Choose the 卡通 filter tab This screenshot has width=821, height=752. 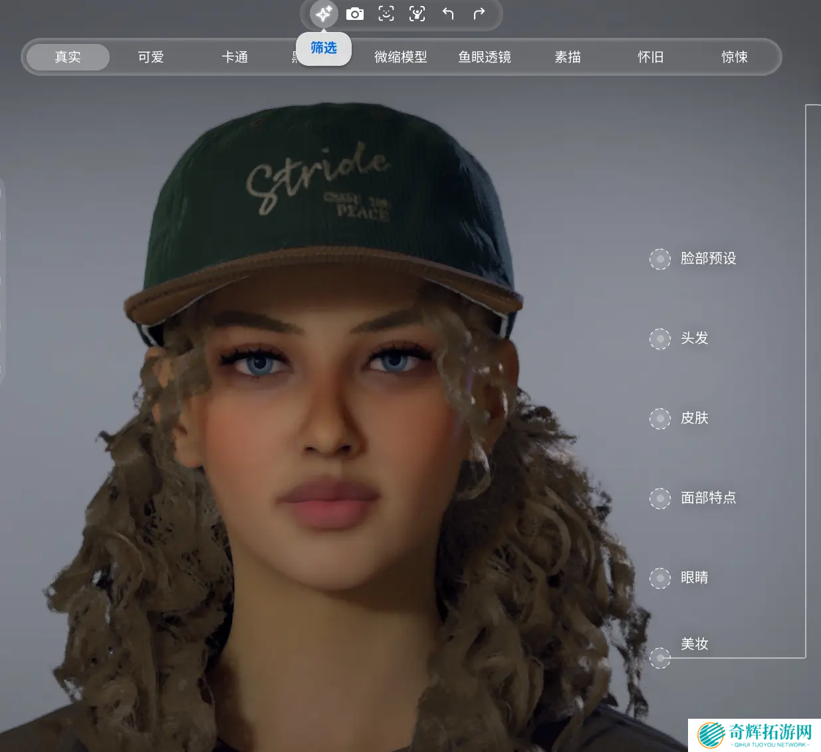(235, 57)
